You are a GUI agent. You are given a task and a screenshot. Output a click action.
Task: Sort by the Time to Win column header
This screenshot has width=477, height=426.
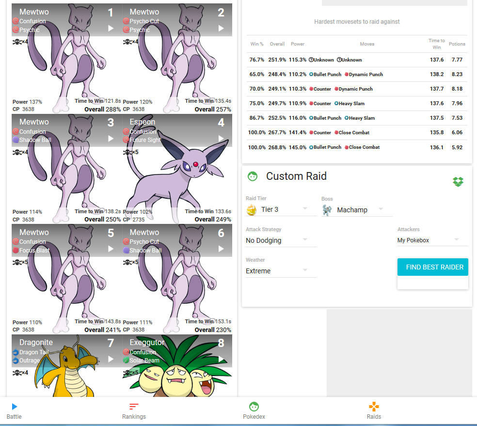437,44
